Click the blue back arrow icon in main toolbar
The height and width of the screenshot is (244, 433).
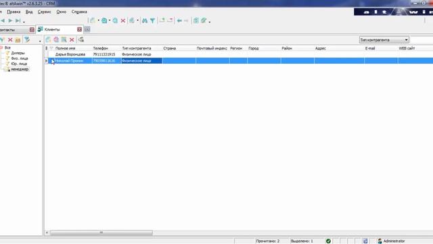tap(179, 21)
